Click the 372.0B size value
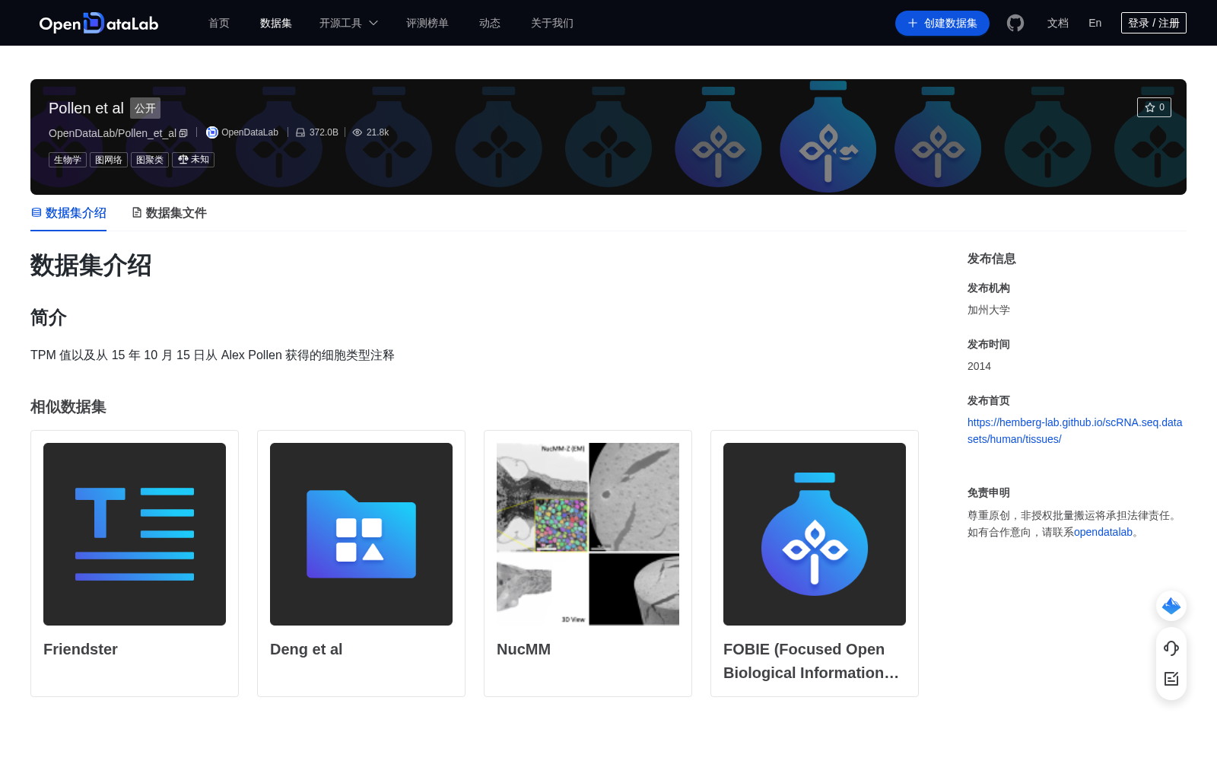1217x761 pixels. [324, 132]
